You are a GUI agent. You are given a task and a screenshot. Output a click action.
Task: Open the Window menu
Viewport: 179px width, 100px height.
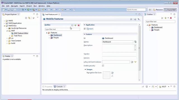click(42, 6)
